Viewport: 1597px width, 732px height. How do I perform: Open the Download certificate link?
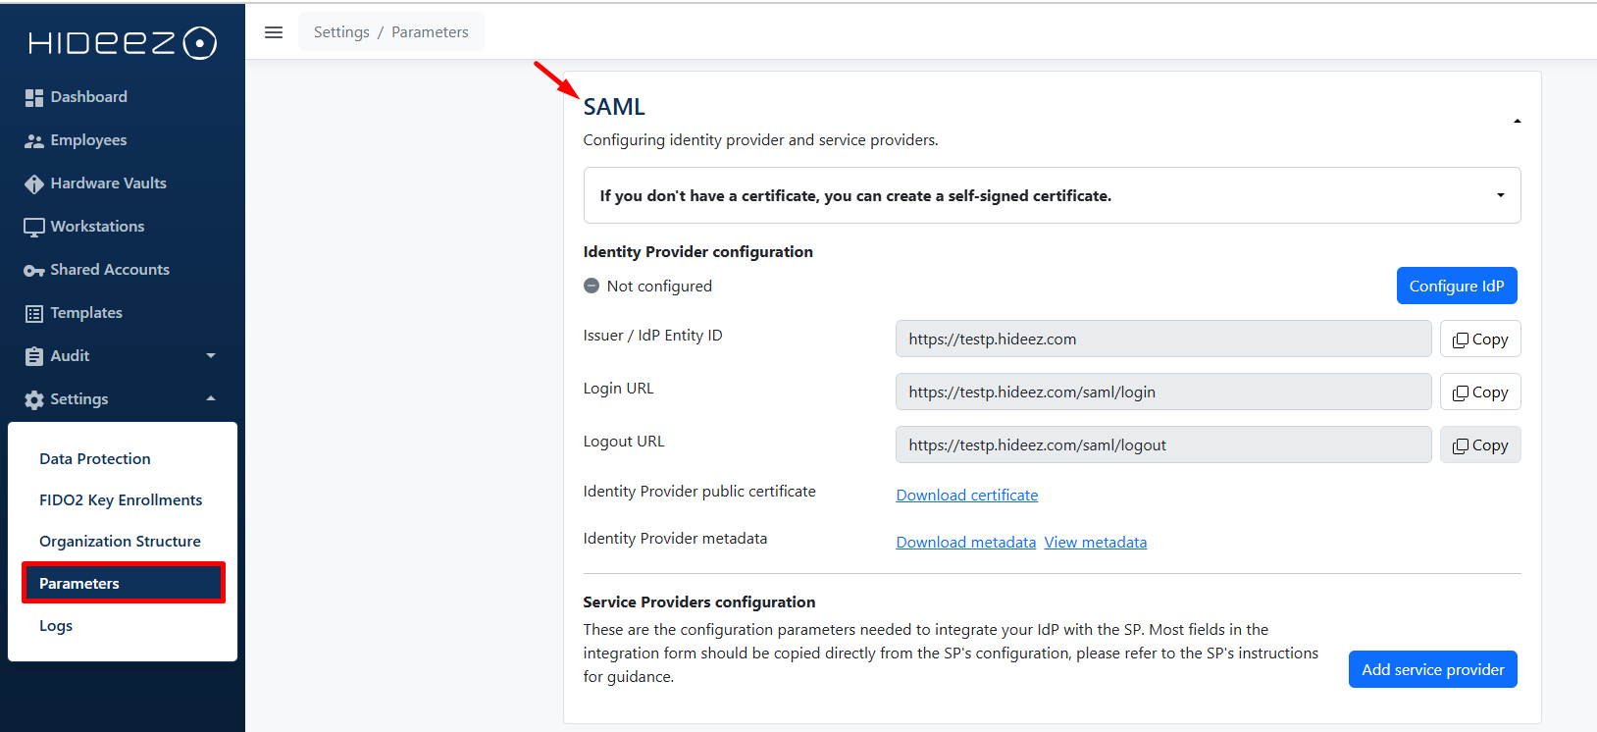pyautogui.click(x=966, y=496)
